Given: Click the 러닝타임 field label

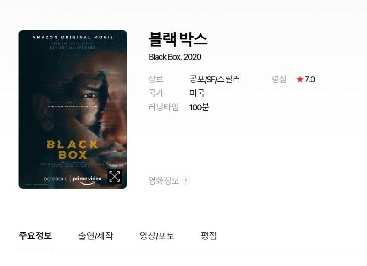Looking at the screenshot, I should [x=164, y=107].
